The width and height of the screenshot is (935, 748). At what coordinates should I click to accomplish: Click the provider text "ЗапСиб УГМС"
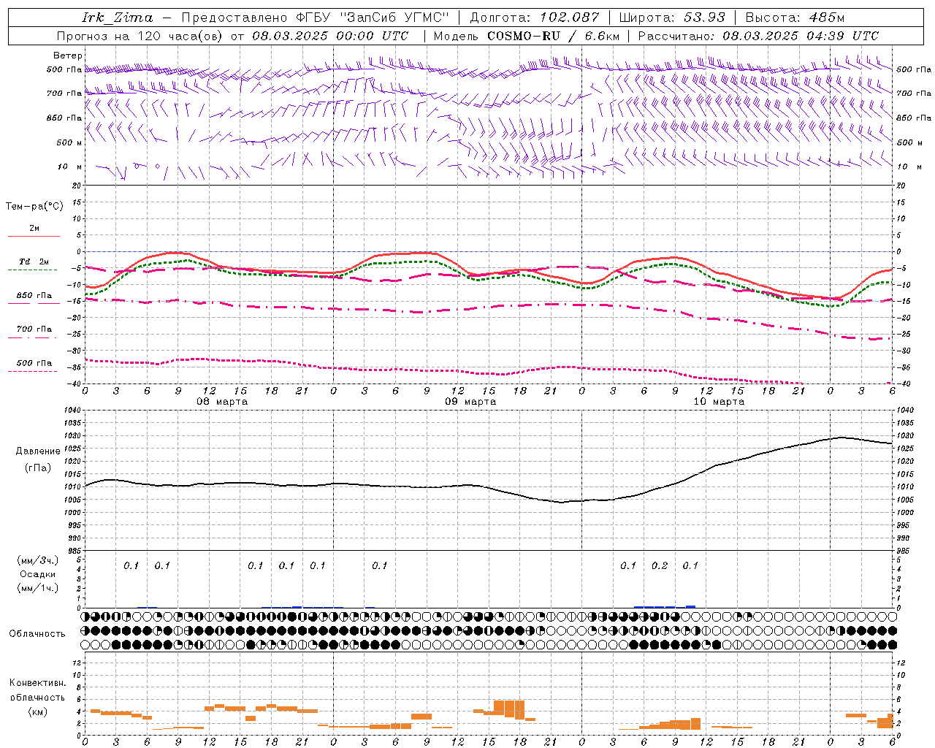[x=394, y=18]
